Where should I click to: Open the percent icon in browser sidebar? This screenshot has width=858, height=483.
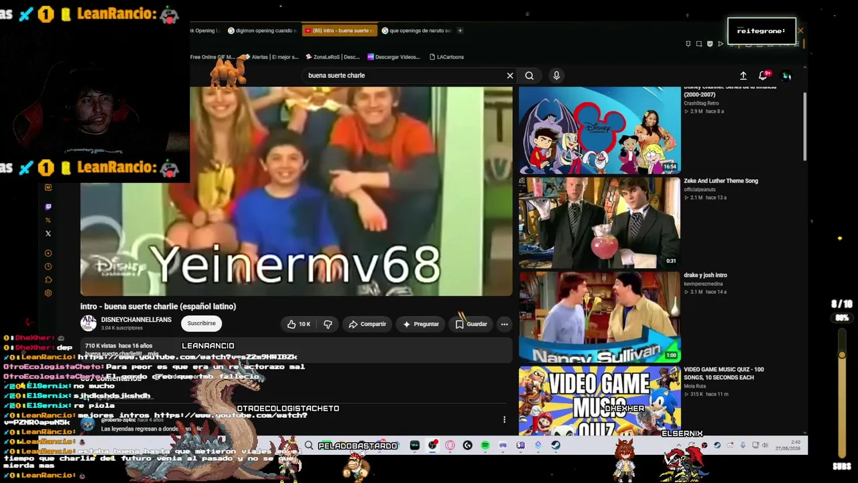[48, 220]
